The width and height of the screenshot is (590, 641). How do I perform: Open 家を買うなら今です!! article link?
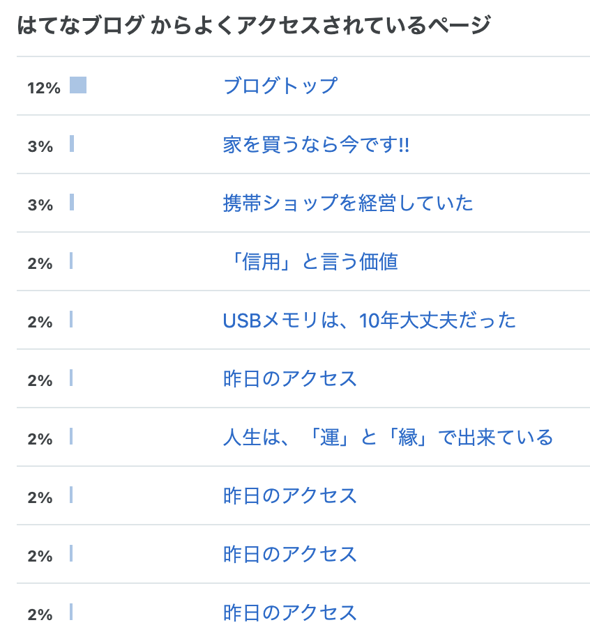316,145
